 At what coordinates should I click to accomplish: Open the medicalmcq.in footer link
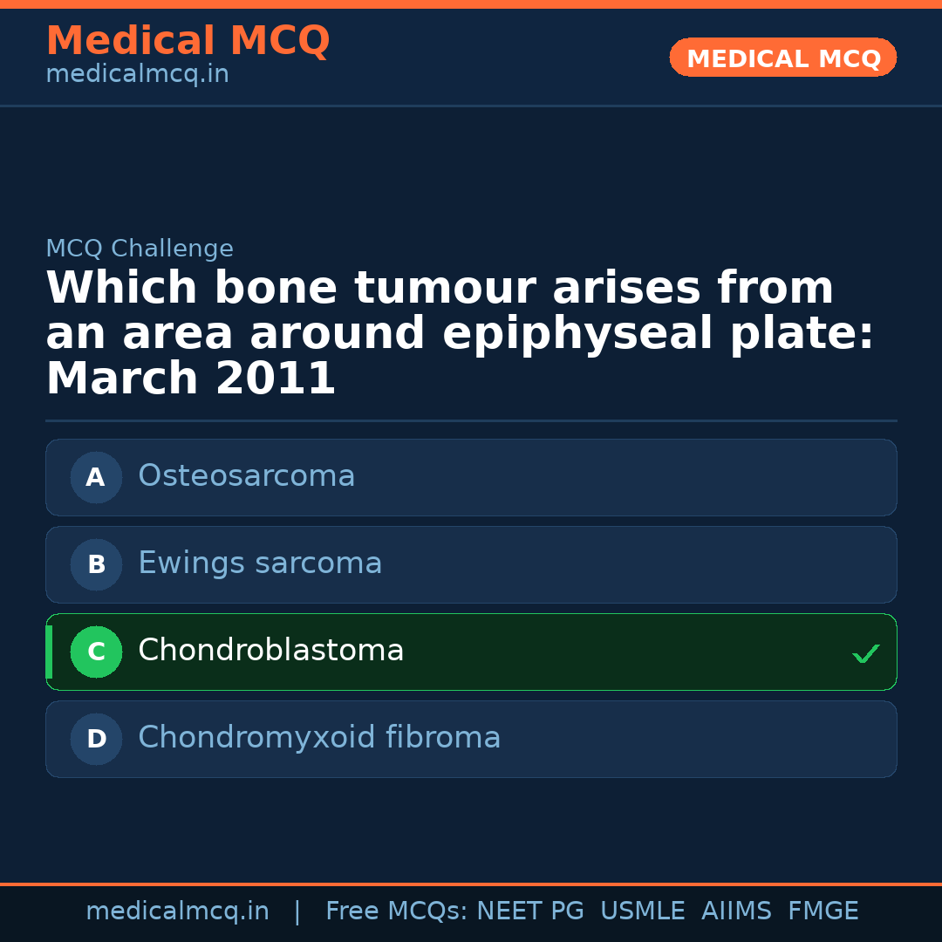tap(178, 911)
